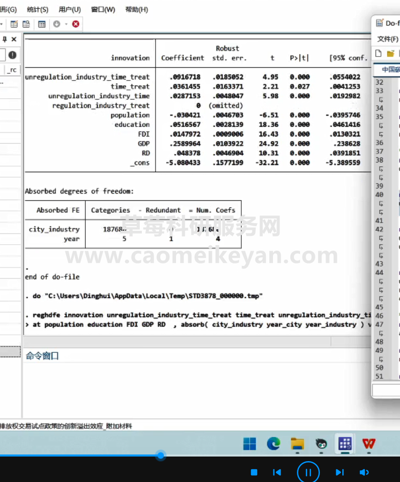400x482 pixels.
Task: Skip to previous video track
Action: pyautogui.click(x=277, y=472)
